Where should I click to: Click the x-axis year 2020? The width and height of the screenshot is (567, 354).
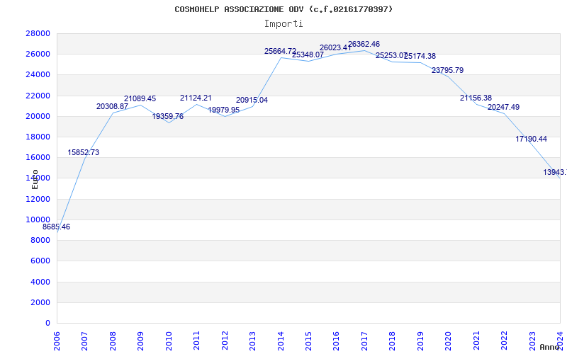[x=449, y=340]
